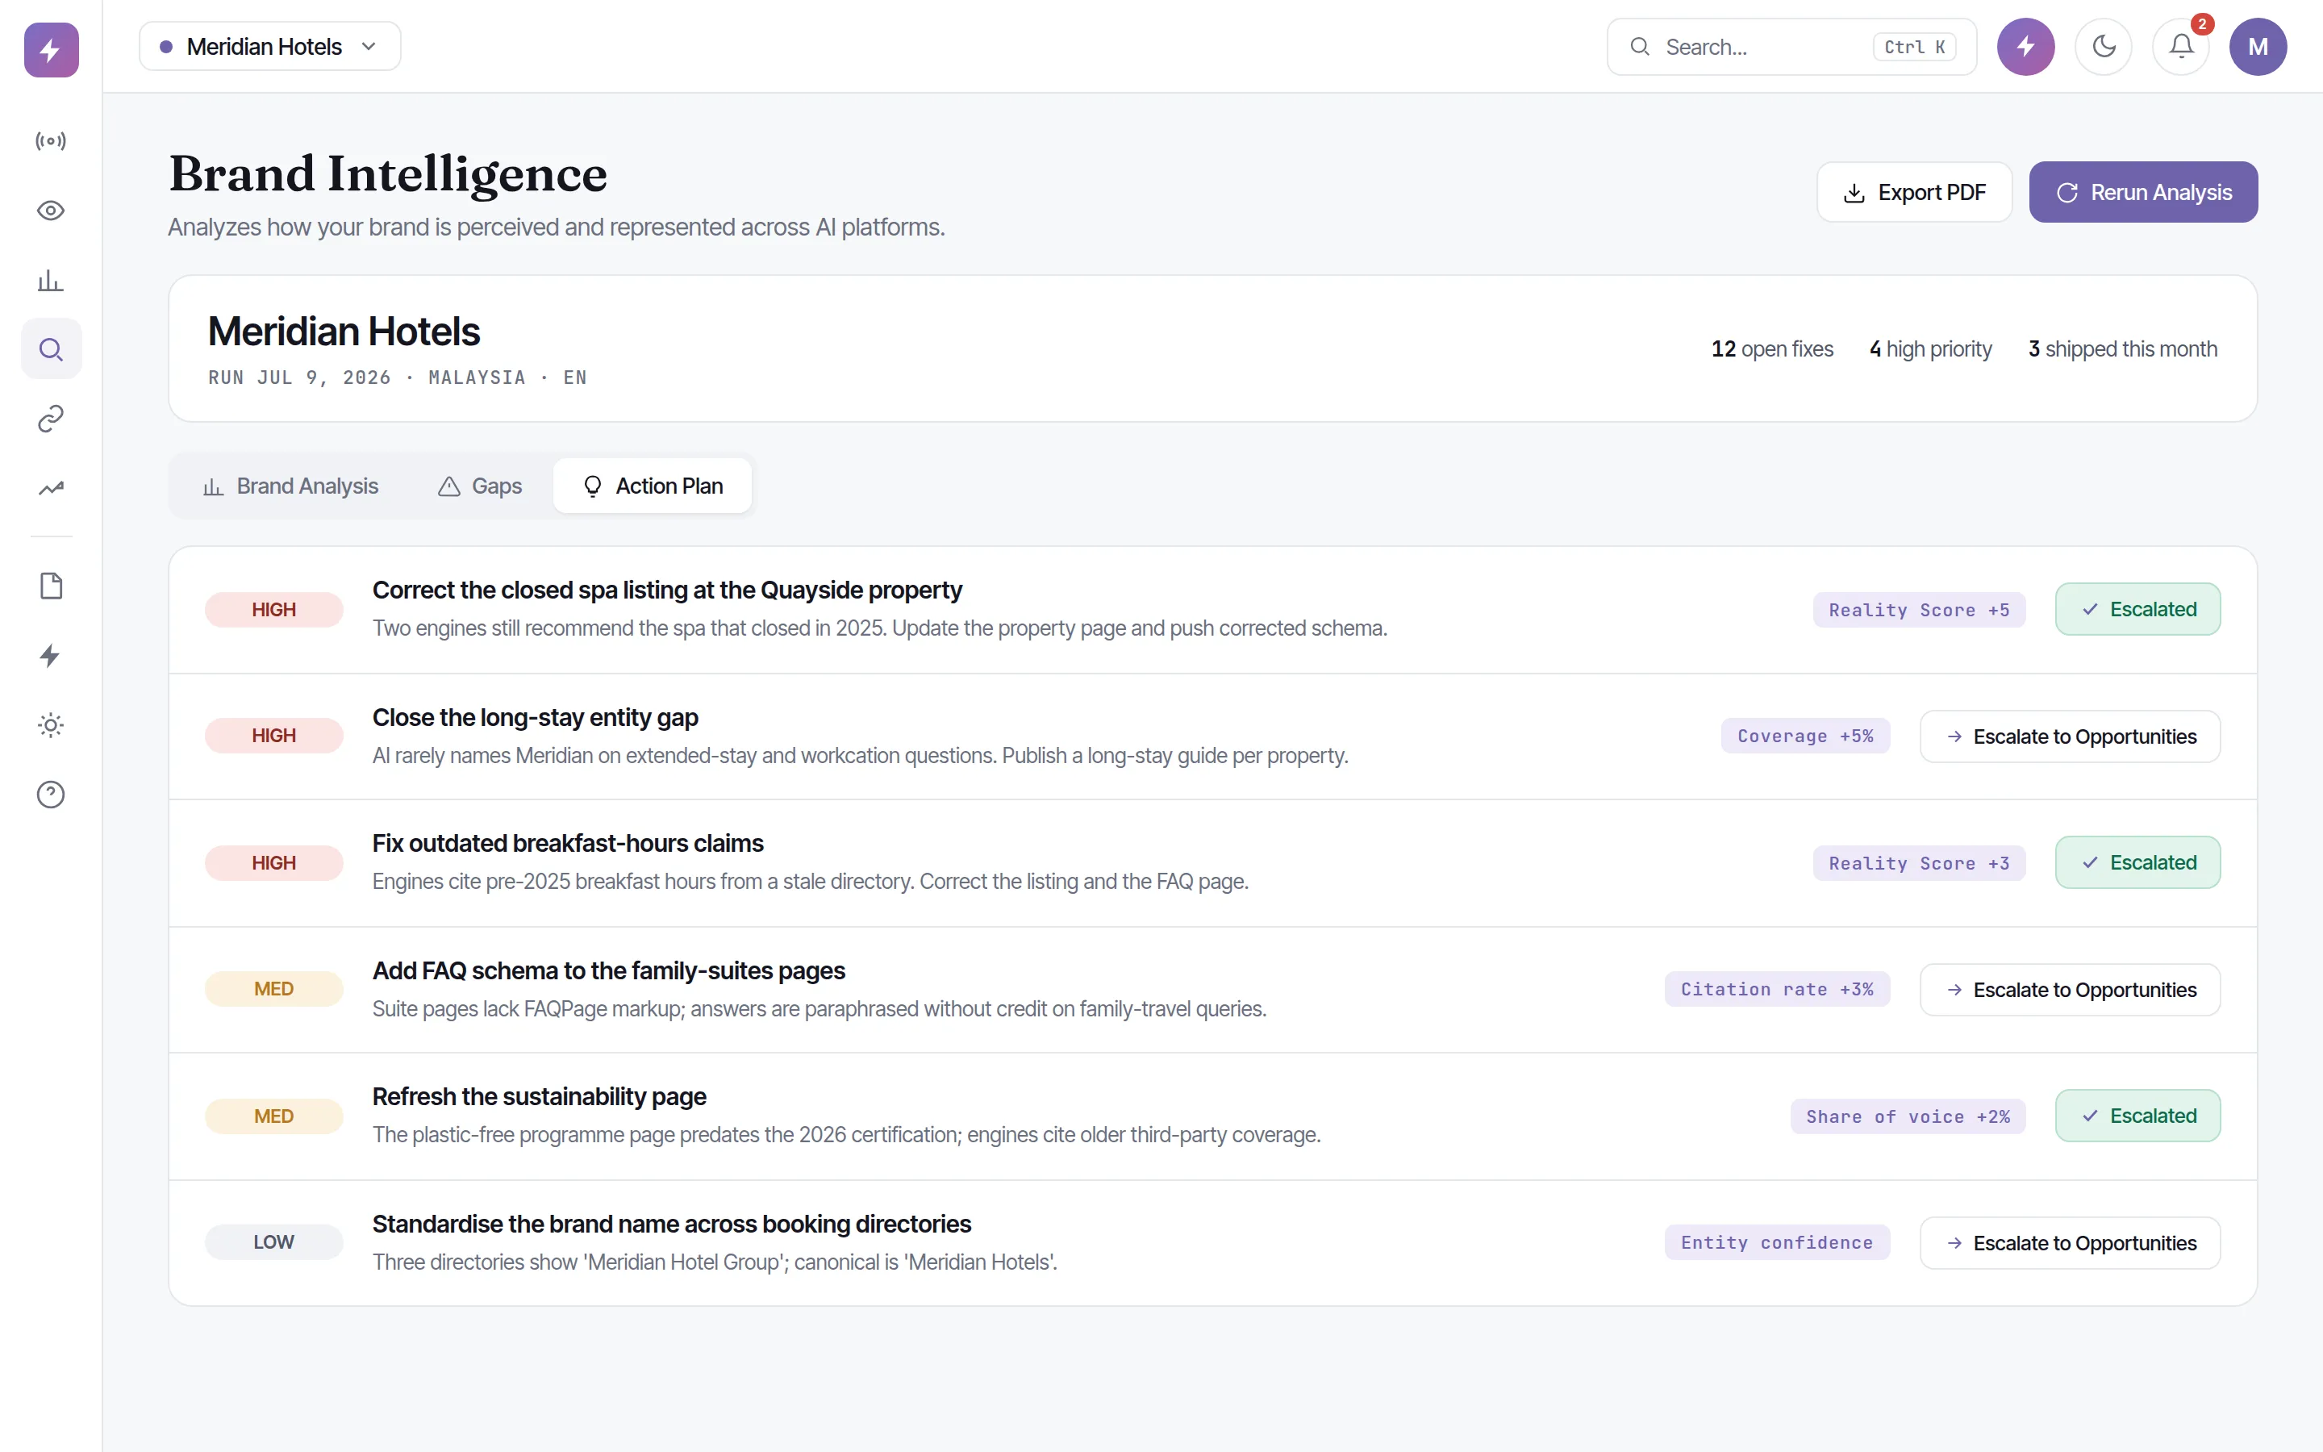Click the Citation rate +3% tag
Image resolution: width=2323 pixels, height=1452 pixels.
coord(1777,989)
